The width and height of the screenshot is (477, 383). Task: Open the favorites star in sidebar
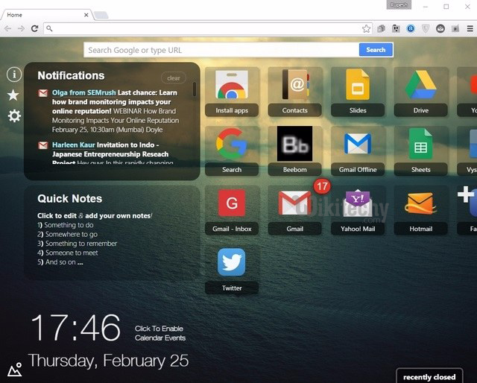click(13, 95)
